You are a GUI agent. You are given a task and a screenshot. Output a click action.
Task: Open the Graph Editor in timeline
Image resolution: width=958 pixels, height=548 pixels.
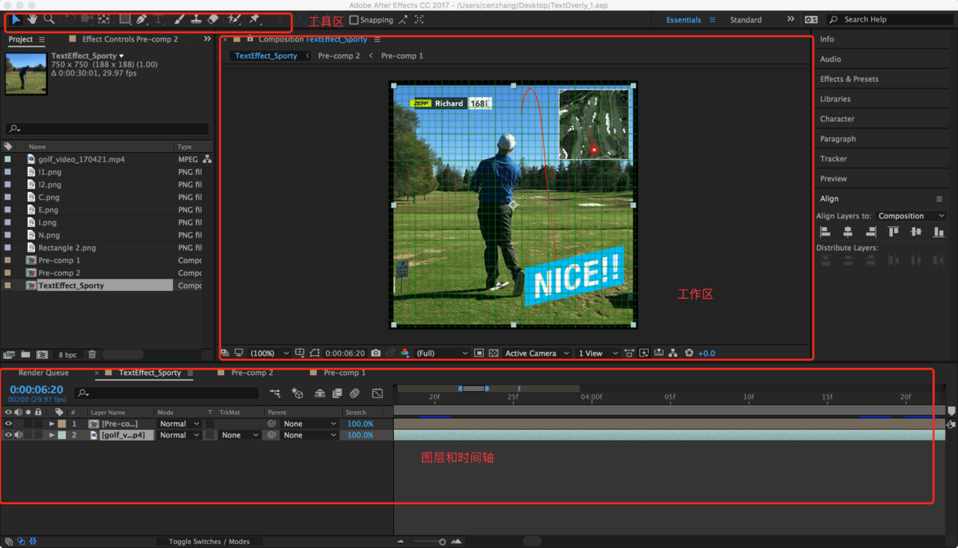click(377, 394)
